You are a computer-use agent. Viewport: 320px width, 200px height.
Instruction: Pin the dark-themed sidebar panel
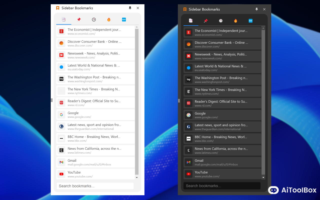point(256,9)
